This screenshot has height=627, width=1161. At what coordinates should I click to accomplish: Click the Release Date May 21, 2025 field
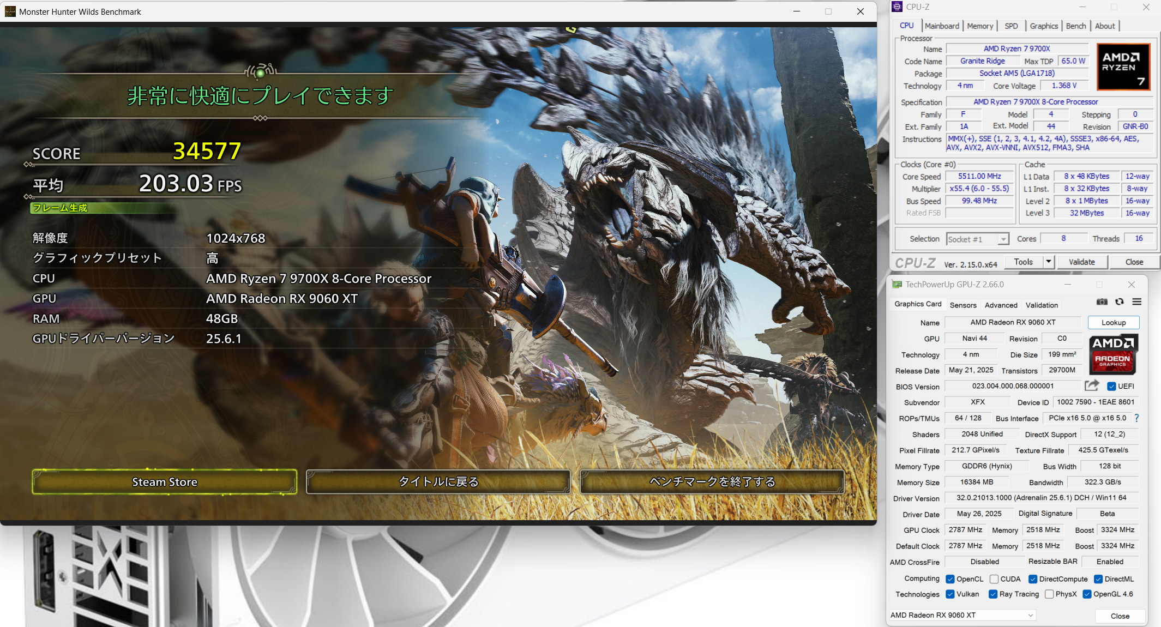pyautogui.click(x=971, y=370)
